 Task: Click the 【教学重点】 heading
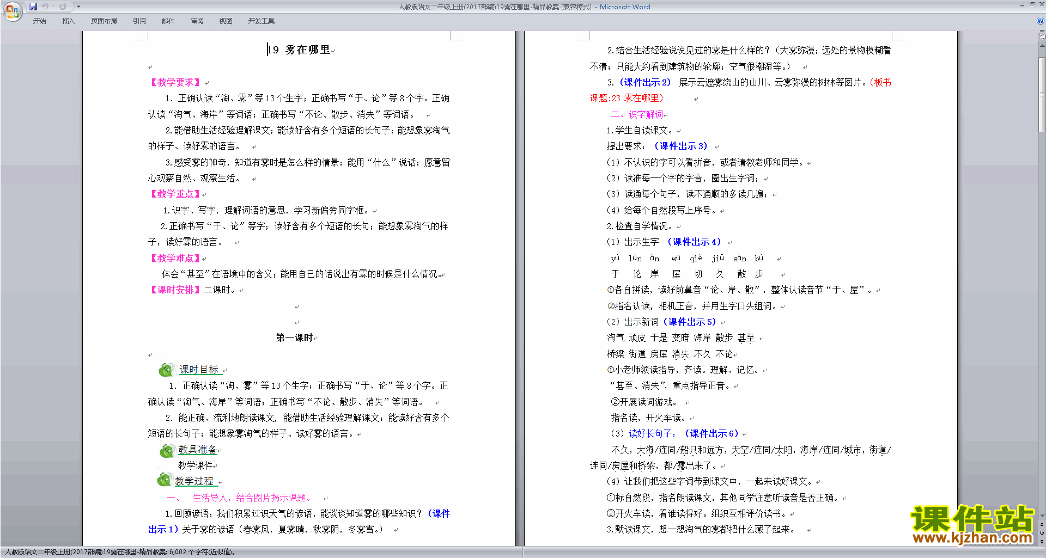(175, 194)
